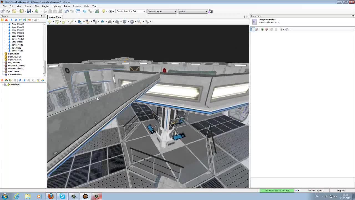This screenshot has width=355, height=200.
Task: Toggle the pin icon on the Shapes panel
Action: click(41, 16)
